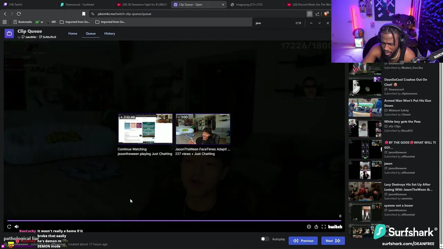Select the DeanSoCool Crashes Out On Chat clip
Viewport: 443px width, 249px height.
coord(392,86)
